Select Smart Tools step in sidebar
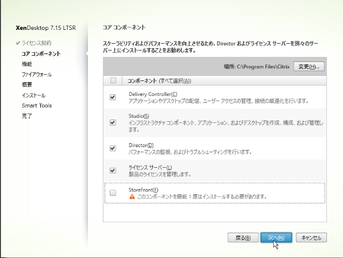The height and width of the screenshot is (258, 343). click(37, 106)
